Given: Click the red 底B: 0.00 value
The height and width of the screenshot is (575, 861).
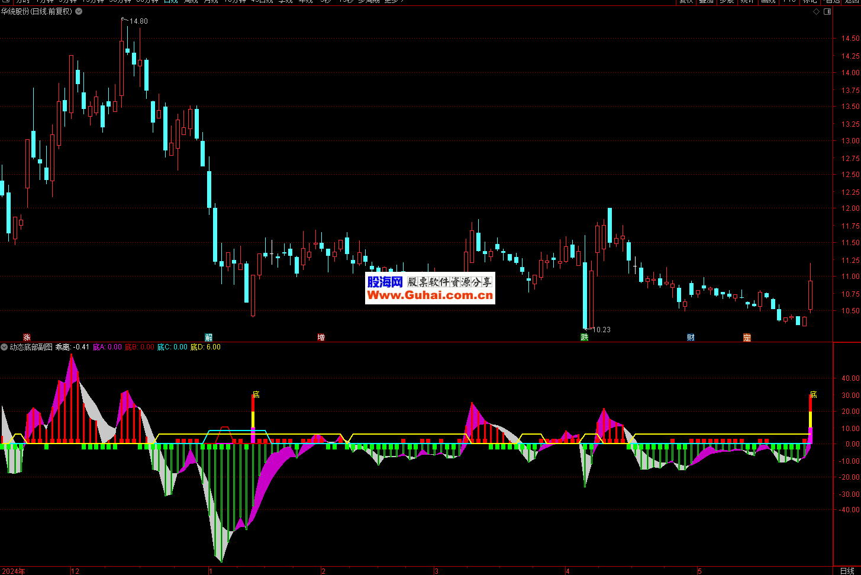Looking at the screenshot, I should point(139,347).
